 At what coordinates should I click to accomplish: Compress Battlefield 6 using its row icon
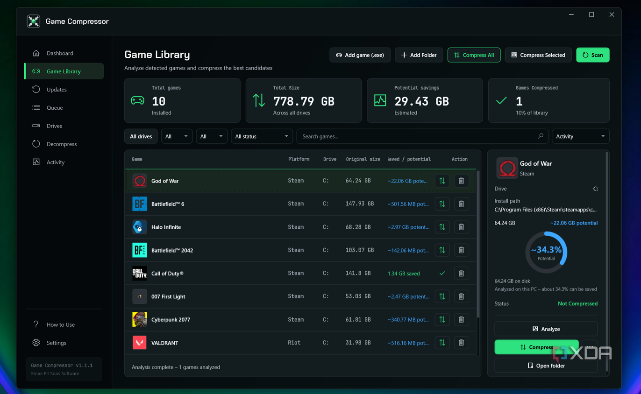point(442,204)
